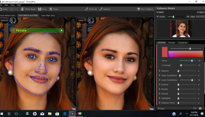Click the Save disk icon
Screen dimensions: 205x117
pos(40,9)
